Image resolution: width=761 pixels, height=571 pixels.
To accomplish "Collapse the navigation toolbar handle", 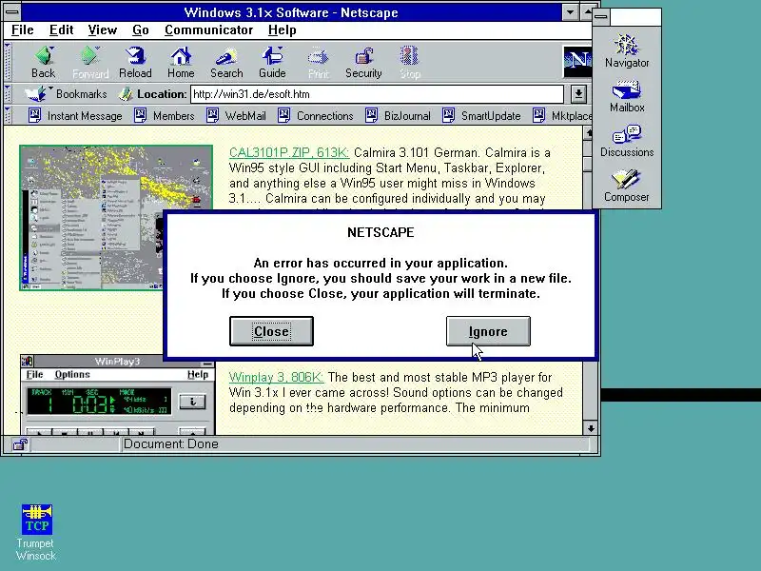I will coord(8,62).
